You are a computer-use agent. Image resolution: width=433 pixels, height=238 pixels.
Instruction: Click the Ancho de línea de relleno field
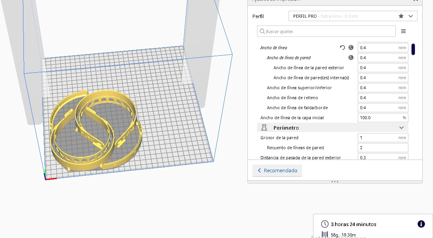tap(382, 98)
